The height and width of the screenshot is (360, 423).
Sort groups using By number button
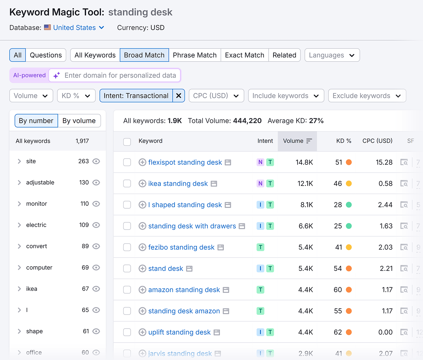click(x=36, y=121)
